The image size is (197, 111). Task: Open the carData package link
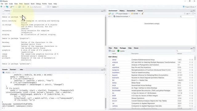click(115, 106)
